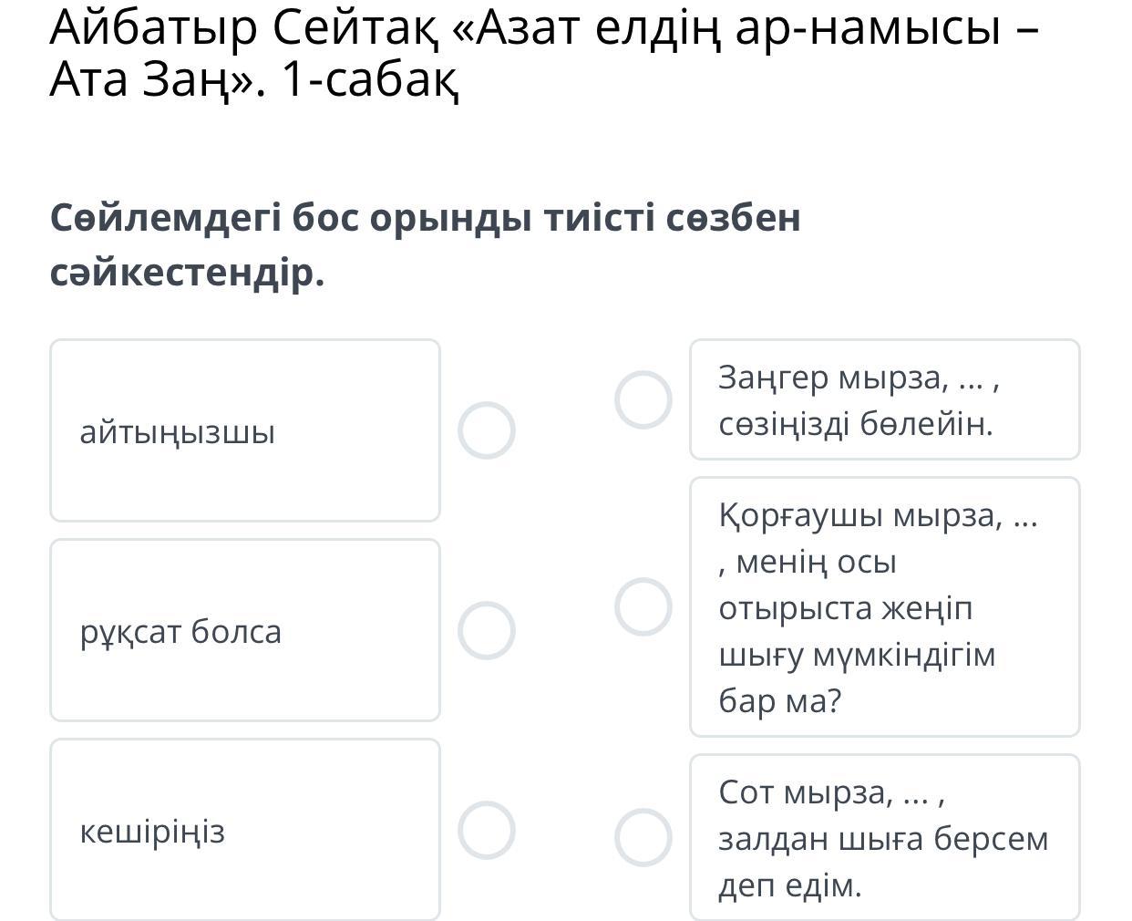Click the "Заңгер мырза" sentence card
The height and width of the screenshot is (921, 1132).
pos(884,399)
